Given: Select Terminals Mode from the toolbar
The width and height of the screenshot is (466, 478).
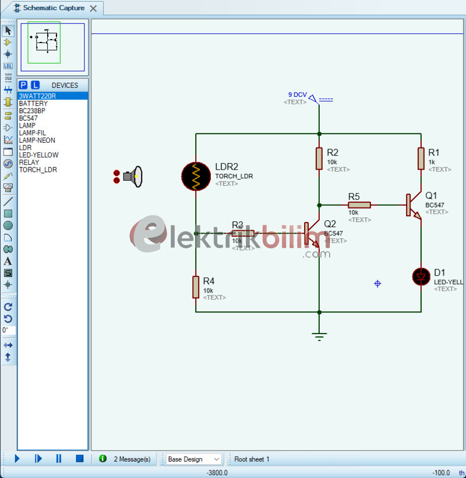Looking at the screenshot, I should point(8,116).
